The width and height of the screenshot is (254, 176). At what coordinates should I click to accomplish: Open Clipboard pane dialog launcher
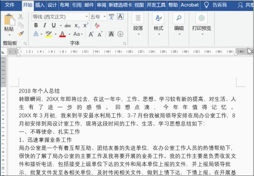point(25,43)
